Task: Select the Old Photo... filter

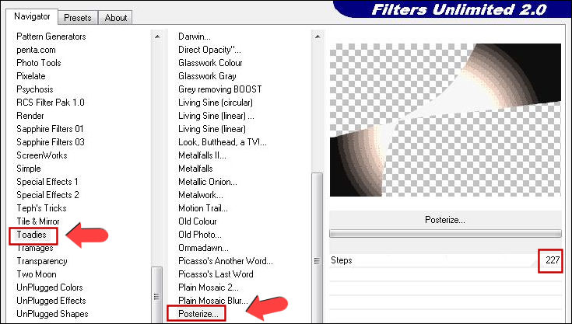Action: 200,235
